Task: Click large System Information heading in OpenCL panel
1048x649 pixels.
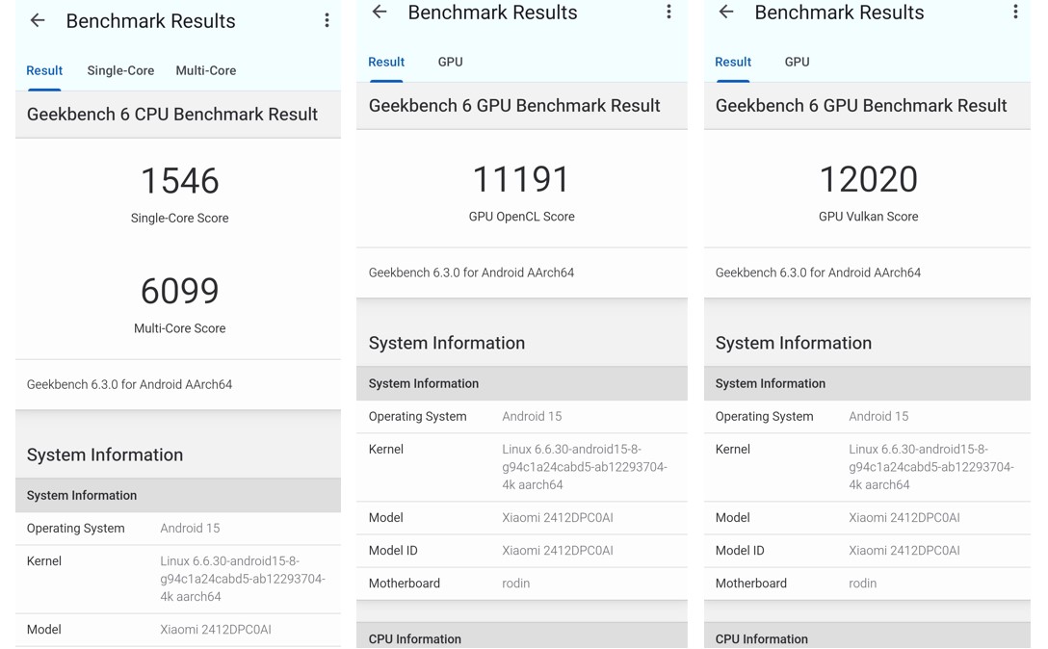Action: [x=447, y=343]
